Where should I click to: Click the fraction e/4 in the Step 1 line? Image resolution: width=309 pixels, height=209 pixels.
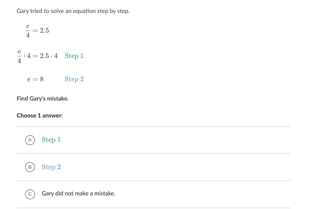tap(19, 56)
